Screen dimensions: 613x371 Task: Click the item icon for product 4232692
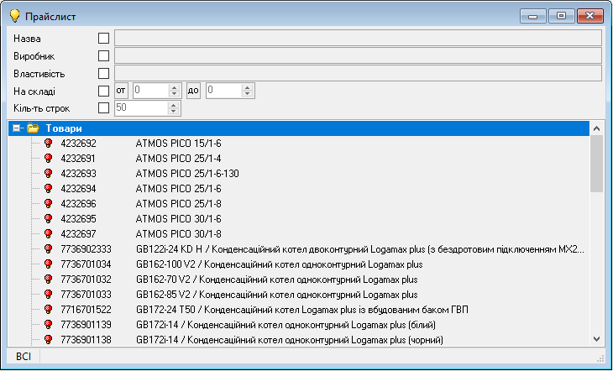tap(49, 144)
